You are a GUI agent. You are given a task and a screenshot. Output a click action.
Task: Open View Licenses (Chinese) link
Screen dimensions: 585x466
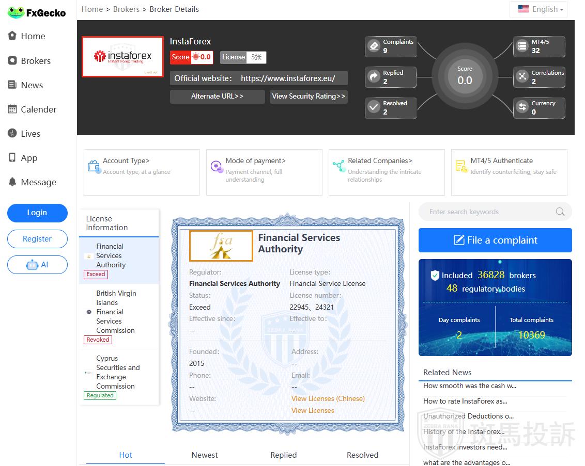(328, 398)
